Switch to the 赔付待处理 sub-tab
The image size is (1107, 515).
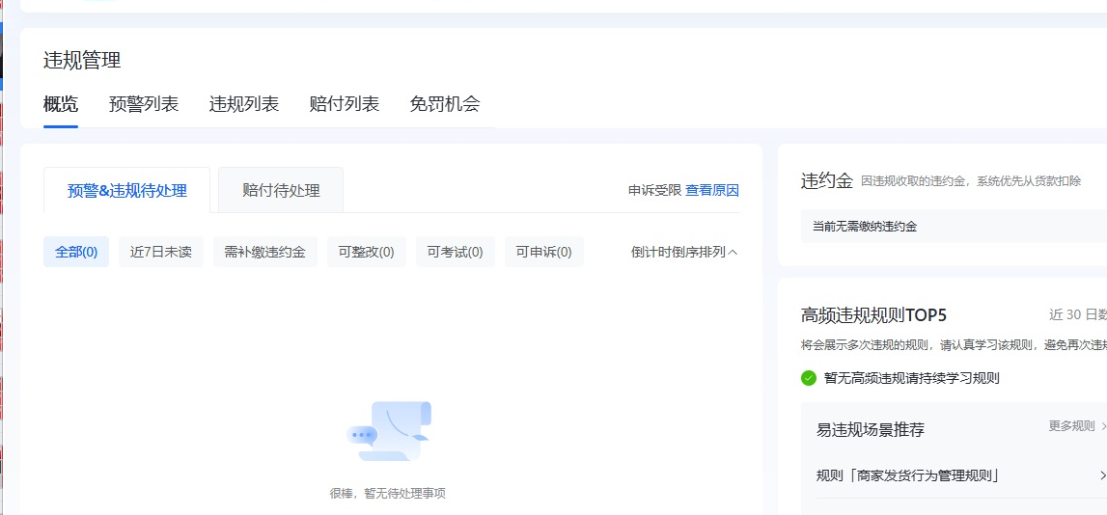(x=281, y=190)
